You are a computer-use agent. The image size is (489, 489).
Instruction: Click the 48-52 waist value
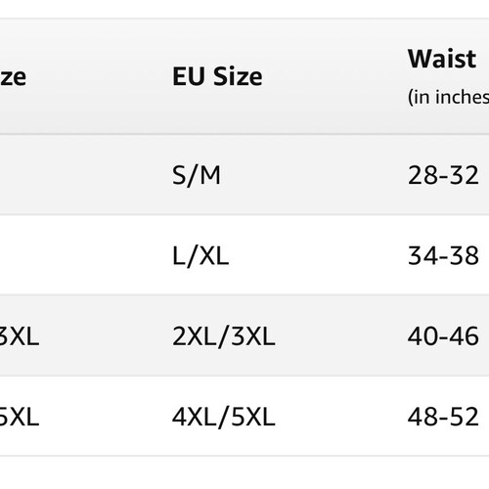443,417
